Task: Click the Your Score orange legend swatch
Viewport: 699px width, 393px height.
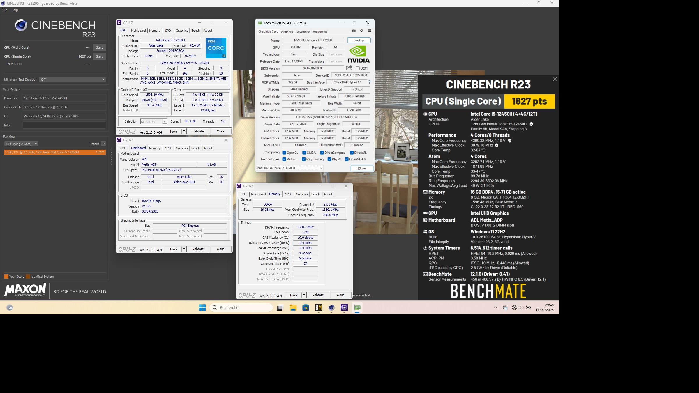Action: (x=6, y=277)
